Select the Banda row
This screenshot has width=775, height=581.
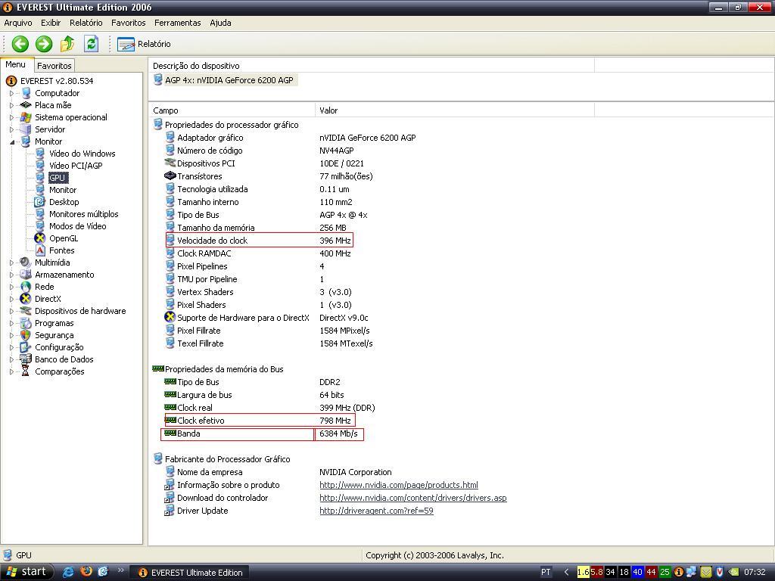click(x=262, y=433)
